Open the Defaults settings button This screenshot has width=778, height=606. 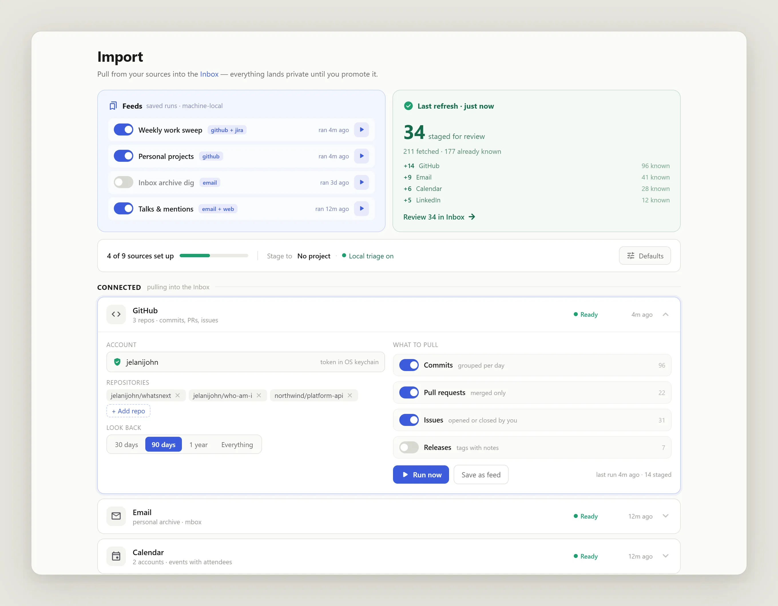645,256
